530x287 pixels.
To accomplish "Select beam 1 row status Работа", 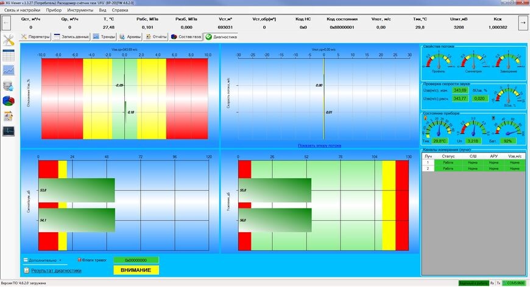I will [x=448, y=162].
